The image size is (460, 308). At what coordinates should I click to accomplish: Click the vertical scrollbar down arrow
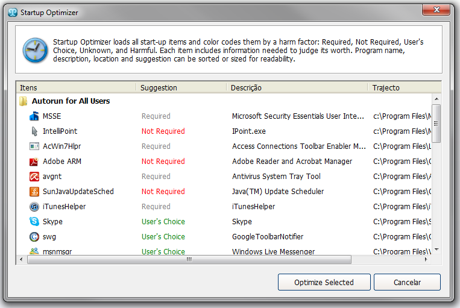pyautogui.click(x=436, y=249)
